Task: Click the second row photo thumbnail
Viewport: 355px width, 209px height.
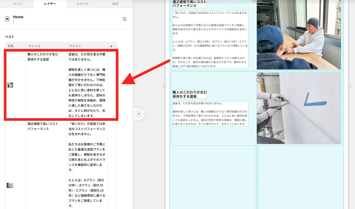Action: click(x=10, y=185)
